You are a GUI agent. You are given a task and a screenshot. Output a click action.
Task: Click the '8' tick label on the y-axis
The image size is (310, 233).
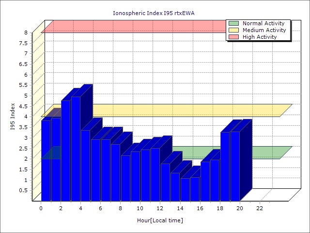26,33
